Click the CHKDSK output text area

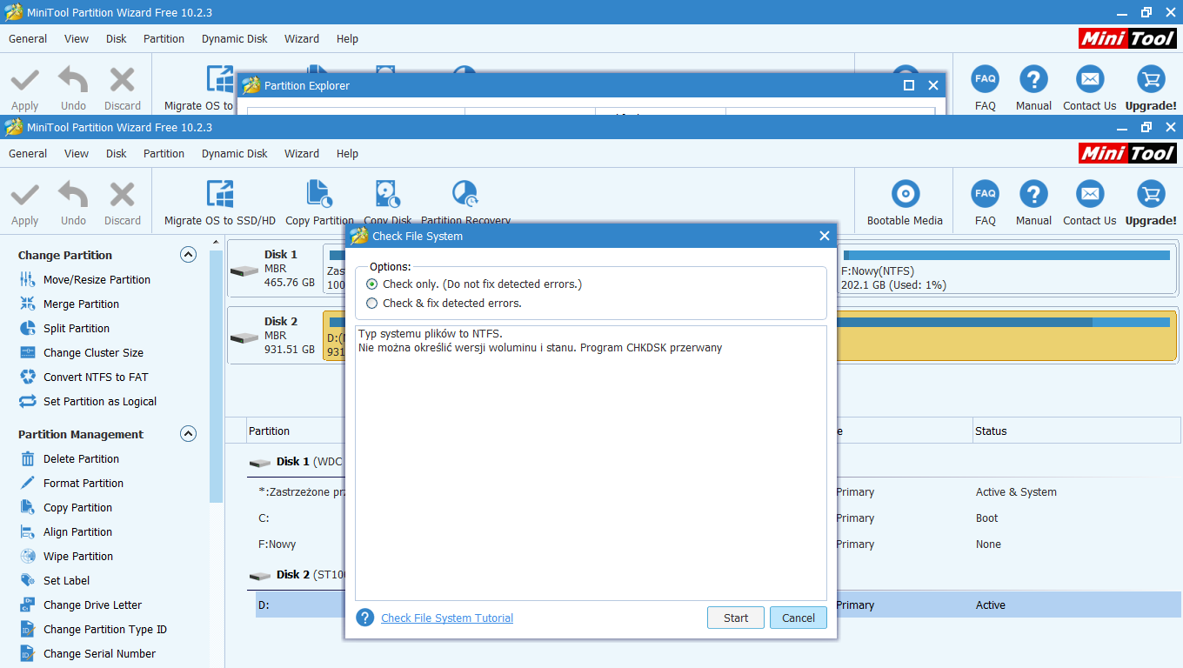(591, 463)
